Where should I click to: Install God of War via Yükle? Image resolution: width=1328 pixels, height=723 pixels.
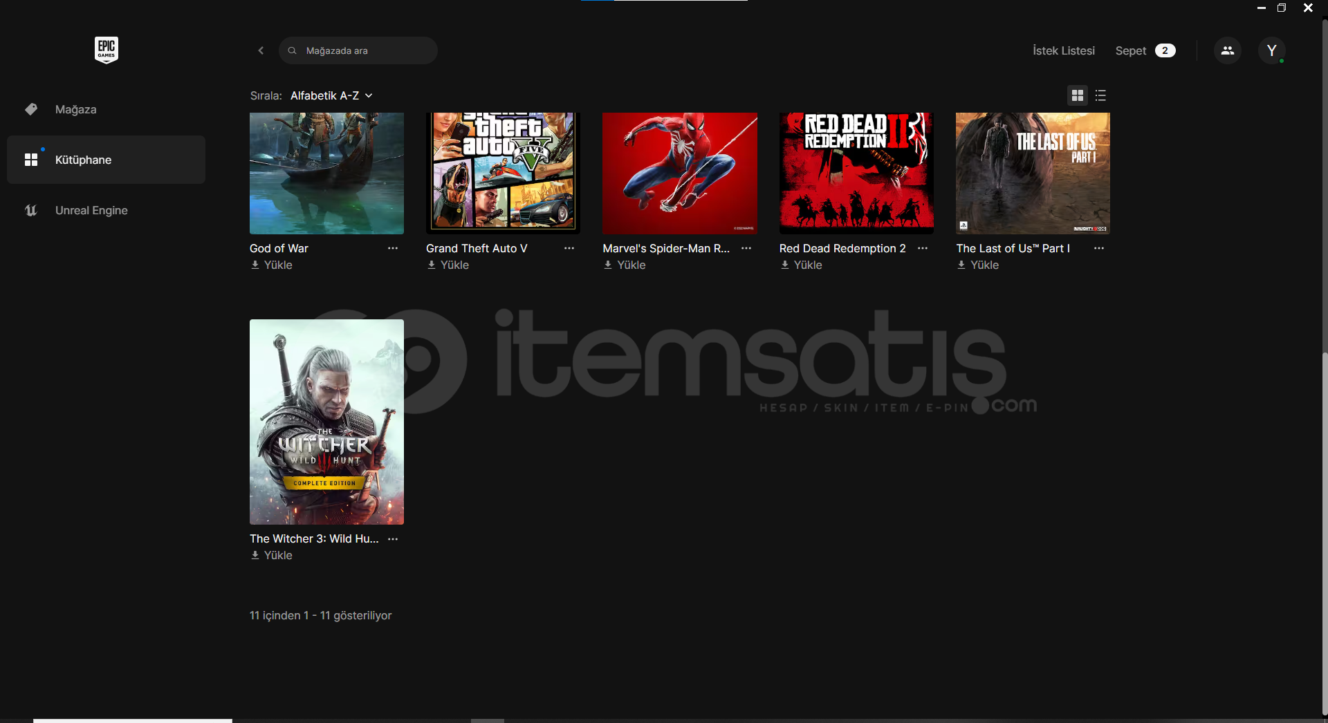pyautogui.click(x=271, y=265)
